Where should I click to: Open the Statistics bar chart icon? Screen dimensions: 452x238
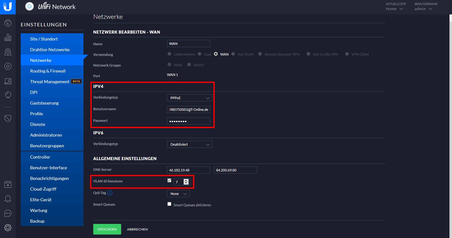8,37
